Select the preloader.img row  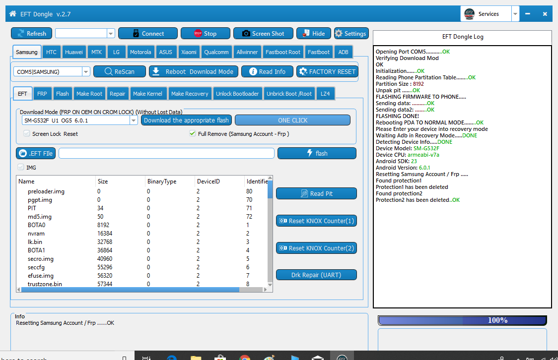coord(142,191)
